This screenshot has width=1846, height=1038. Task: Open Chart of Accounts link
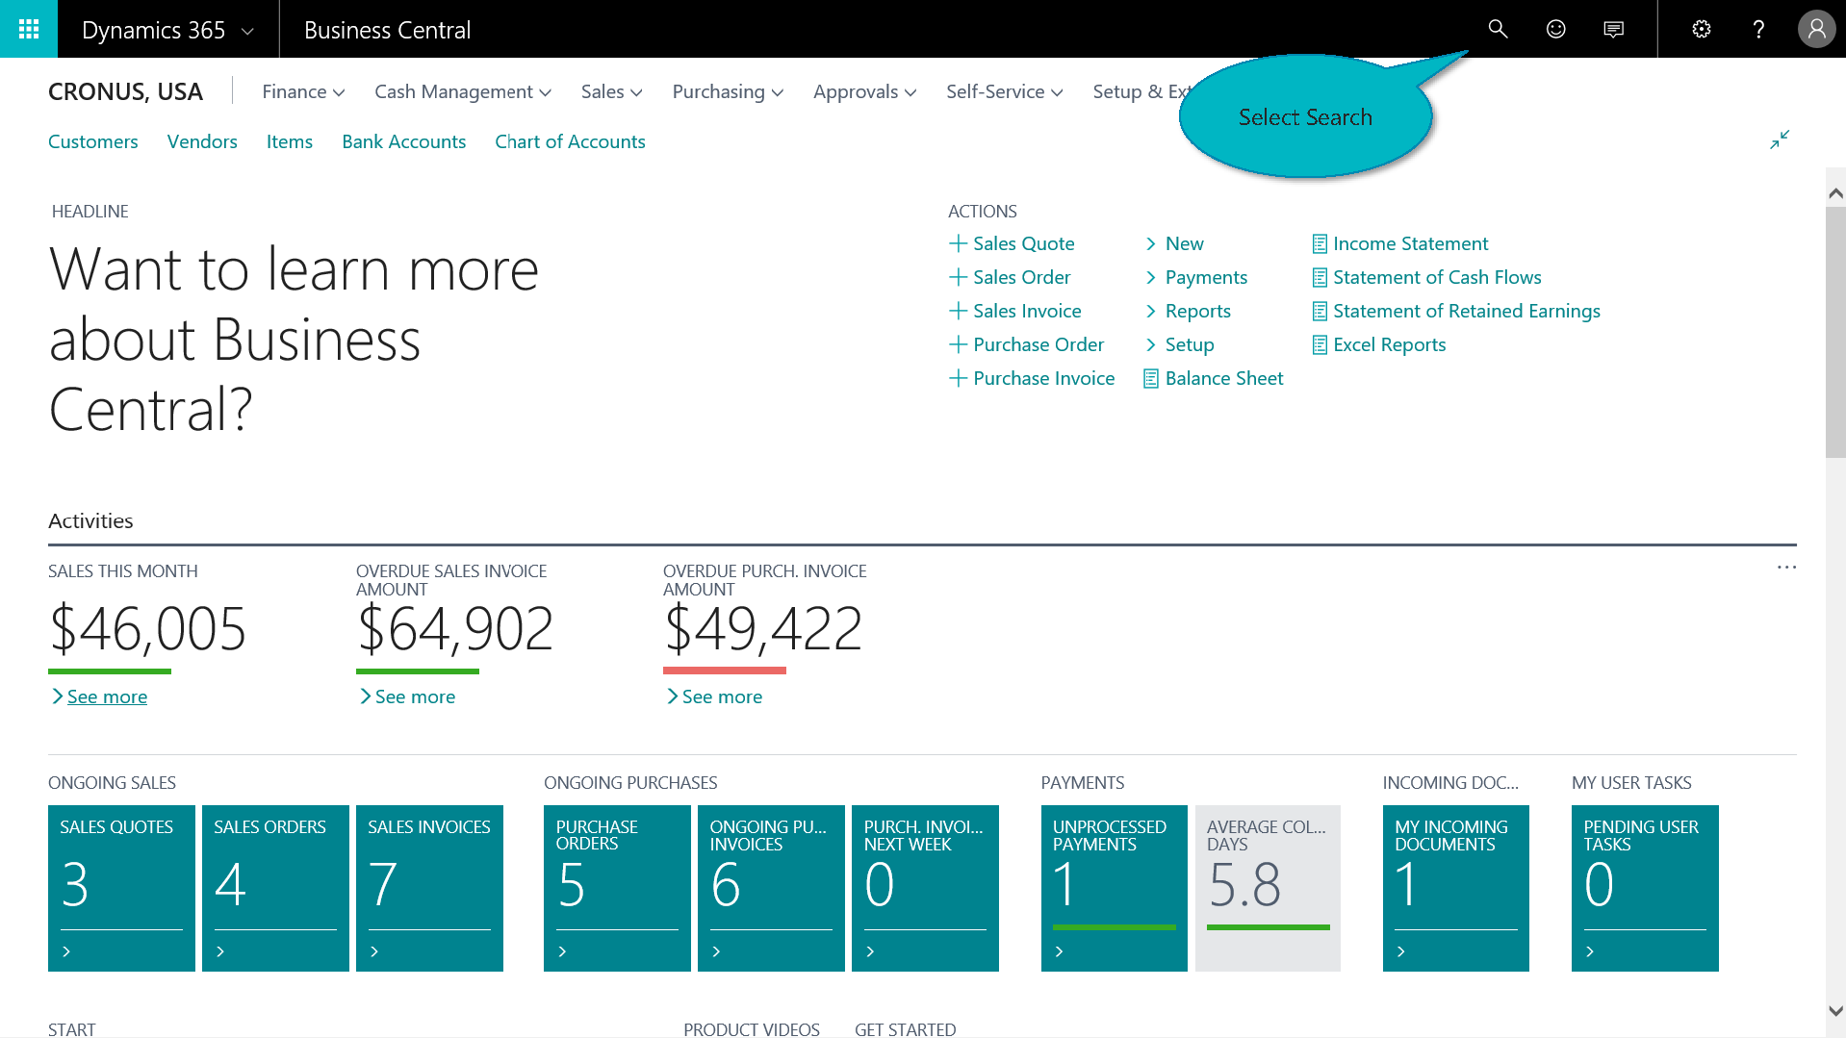[x=570, y=141]
